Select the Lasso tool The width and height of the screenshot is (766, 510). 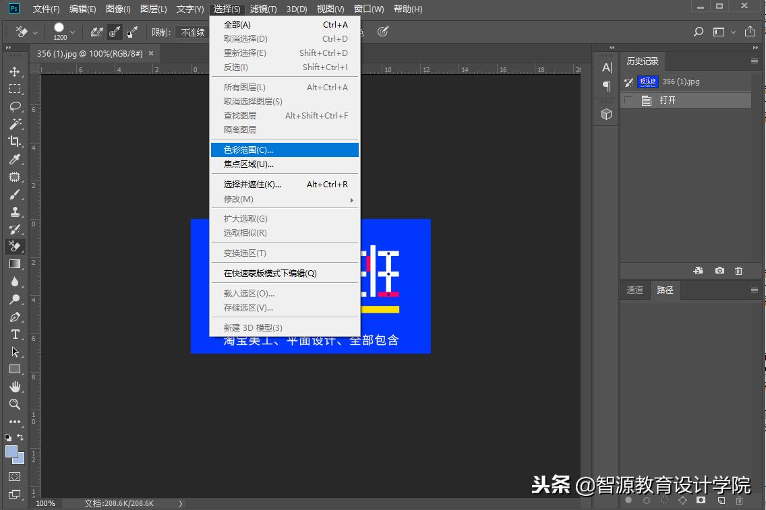click(x=15, y=106)
